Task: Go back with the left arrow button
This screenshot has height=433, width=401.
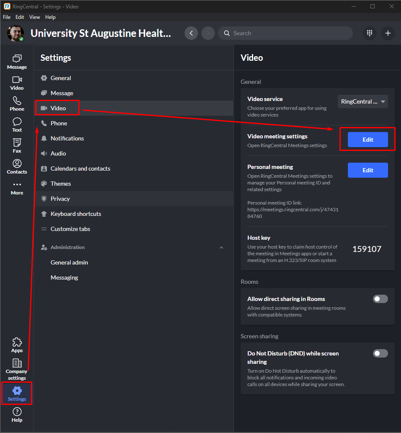Action: coord(191,33)
